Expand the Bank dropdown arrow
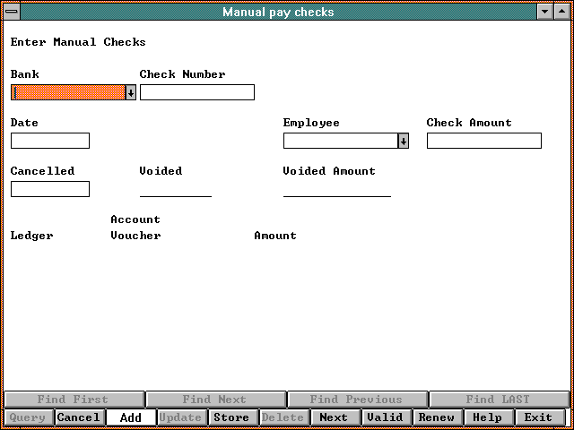Screen dimensions: 574x430 coord(131,92)
